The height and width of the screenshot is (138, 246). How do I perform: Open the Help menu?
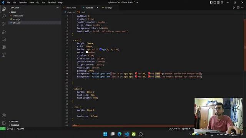tap(60, 3)
